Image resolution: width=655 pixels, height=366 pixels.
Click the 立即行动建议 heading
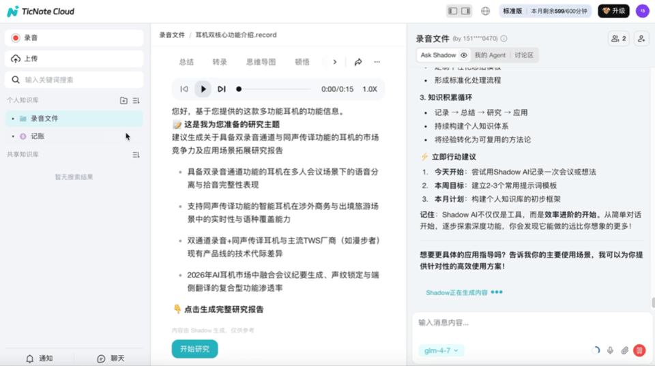click(454, 157)
